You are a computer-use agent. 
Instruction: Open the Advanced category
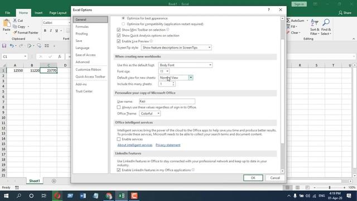[x=90, y=62]
